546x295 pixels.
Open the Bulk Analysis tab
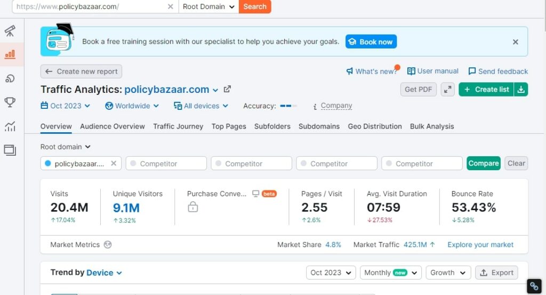pyautogui.click(x=432, y=126)
